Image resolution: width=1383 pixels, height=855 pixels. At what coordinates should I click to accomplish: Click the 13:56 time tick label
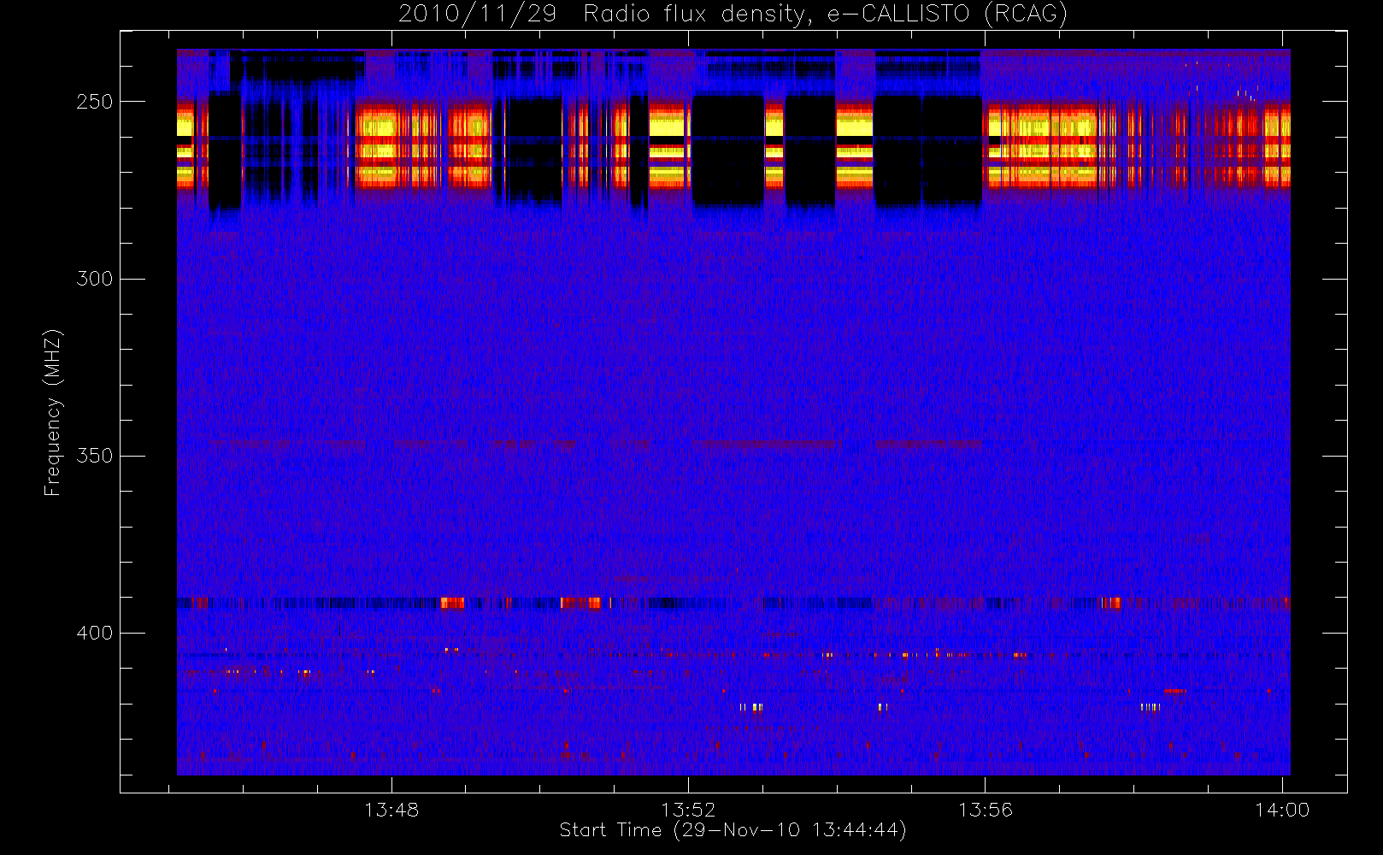(x=985, y=810)
